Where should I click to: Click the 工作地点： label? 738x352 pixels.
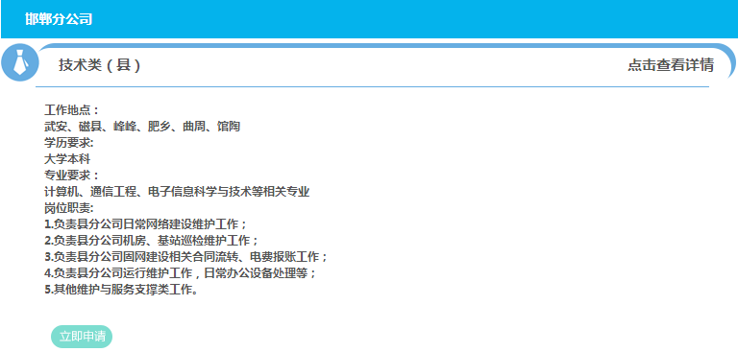click(72, 110)
